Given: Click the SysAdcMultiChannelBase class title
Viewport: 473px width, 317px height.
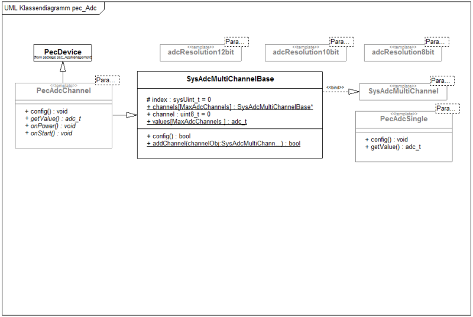Looking at the screenshot, I should tap(230, 79).
